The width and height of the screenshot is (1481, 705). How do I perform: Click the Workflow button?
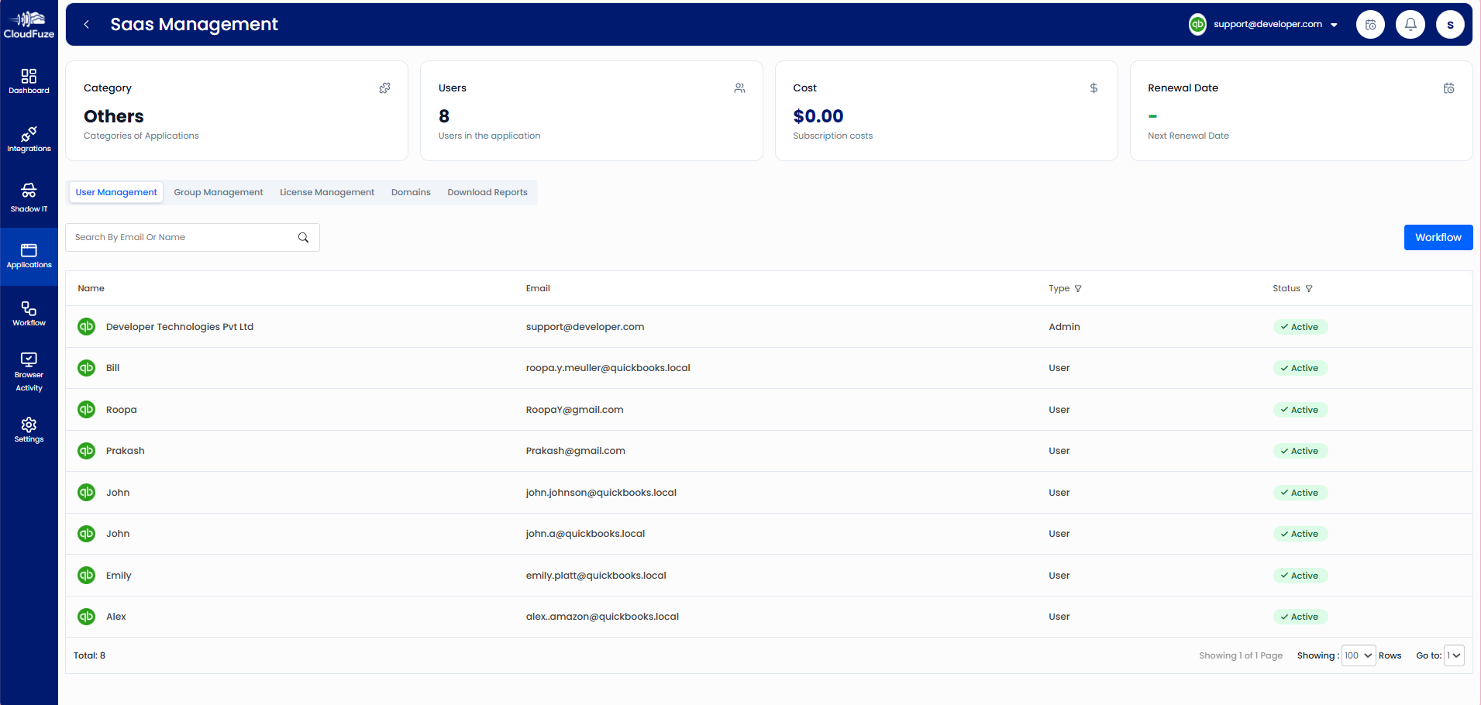tap(1438, 237)
